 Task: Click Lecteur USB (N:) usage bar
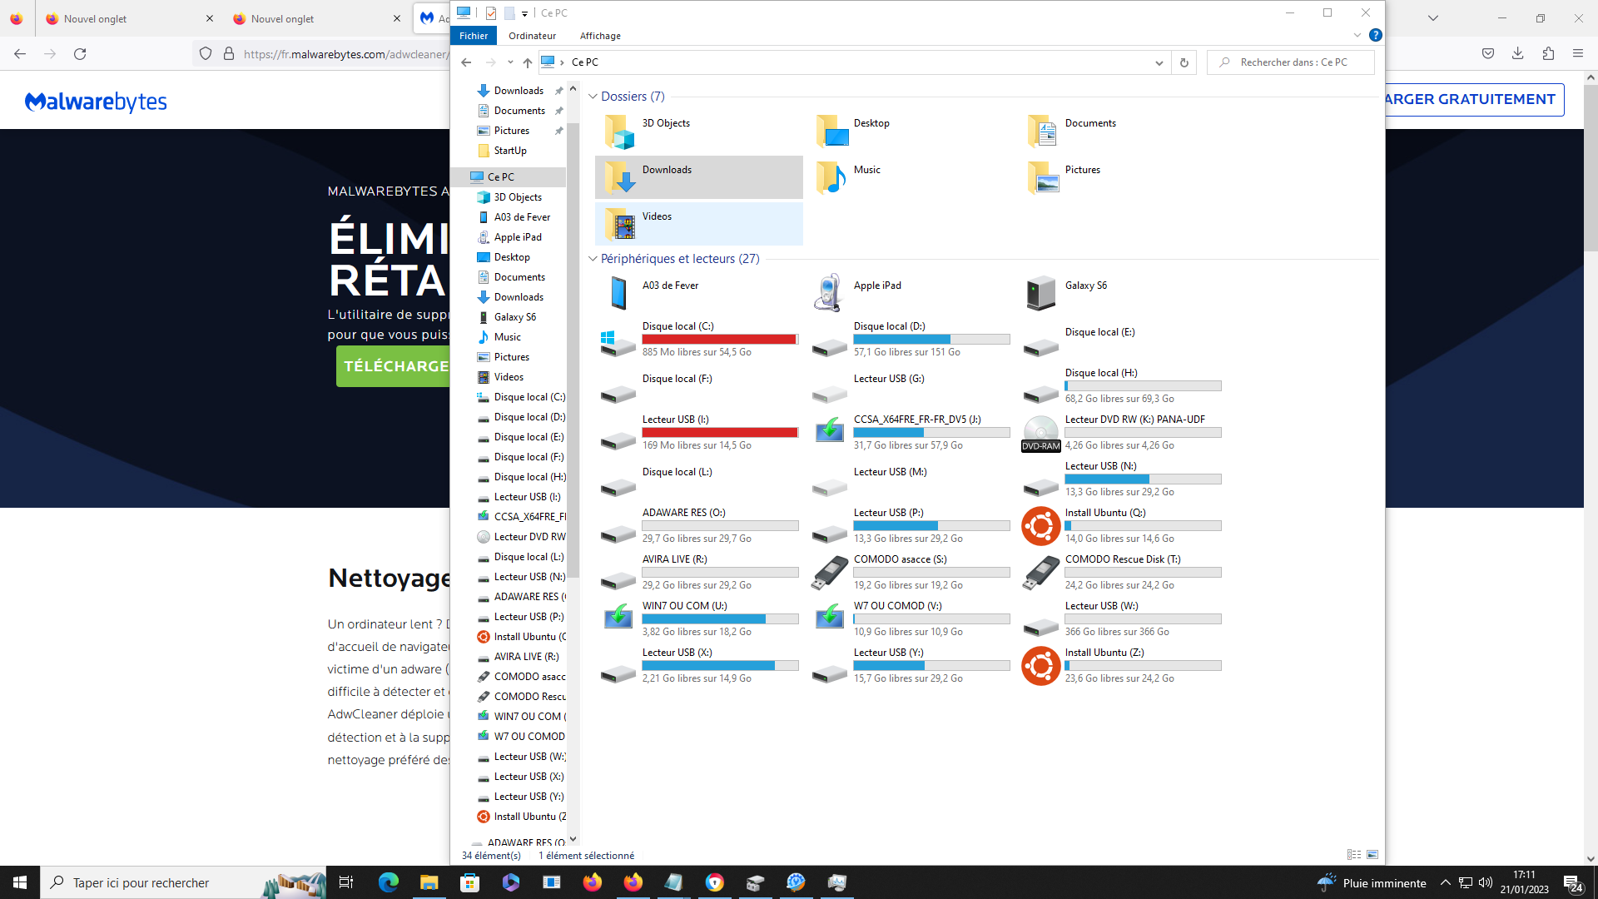coord(1143,479)
